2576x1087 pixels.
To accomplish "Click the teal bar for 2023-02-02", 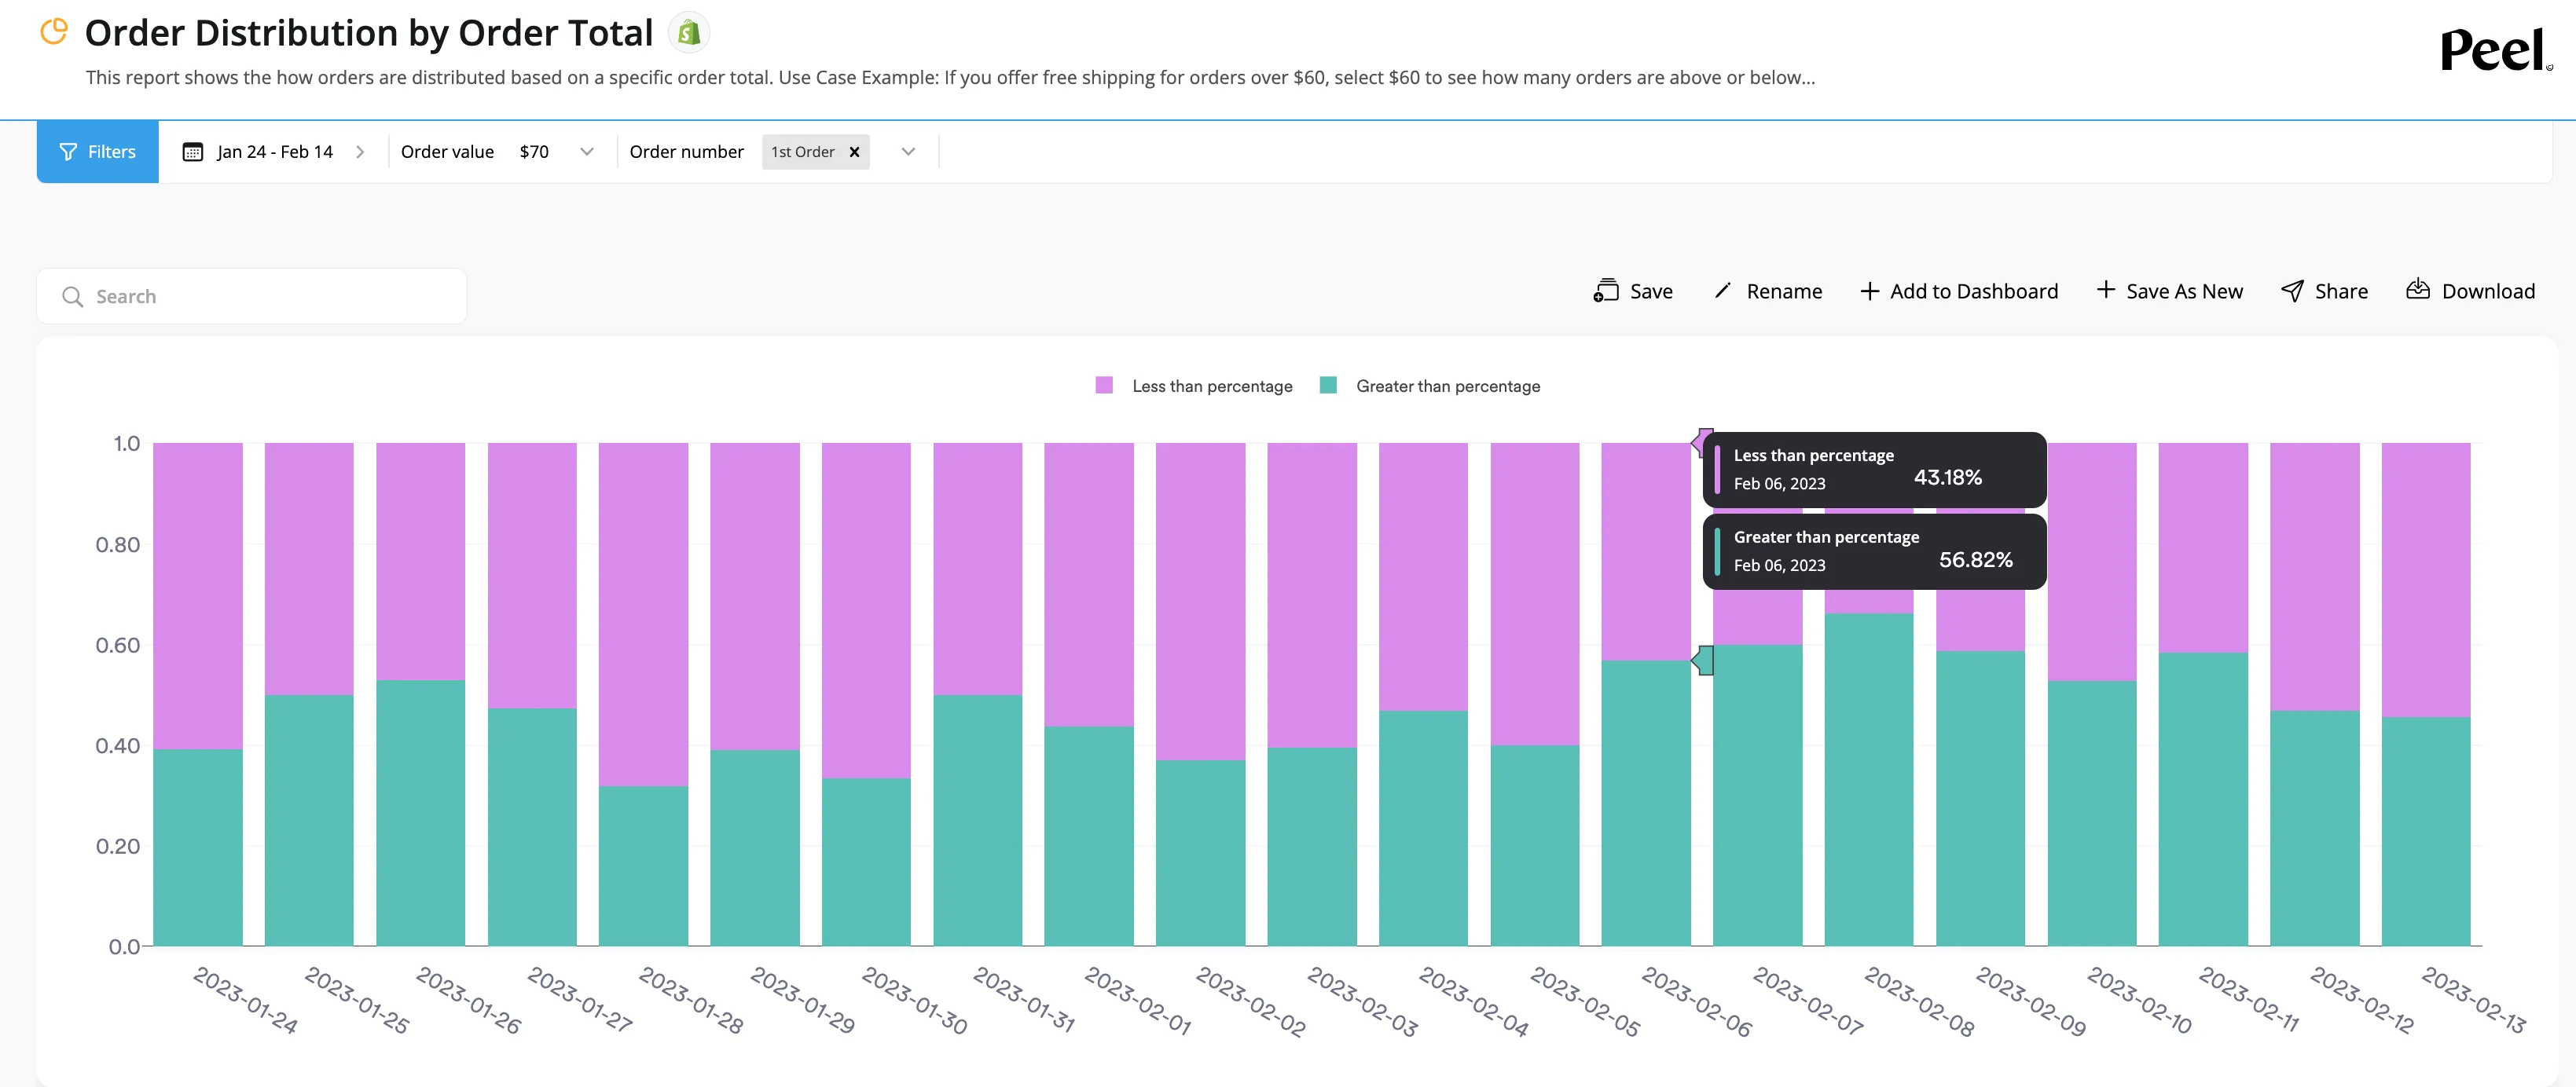I will click(x=1201, y=853).
